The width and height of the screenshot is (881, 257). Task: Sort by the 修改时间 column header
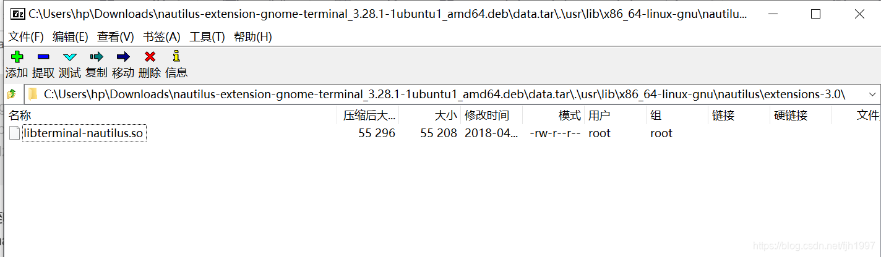[x=487, y=116]
